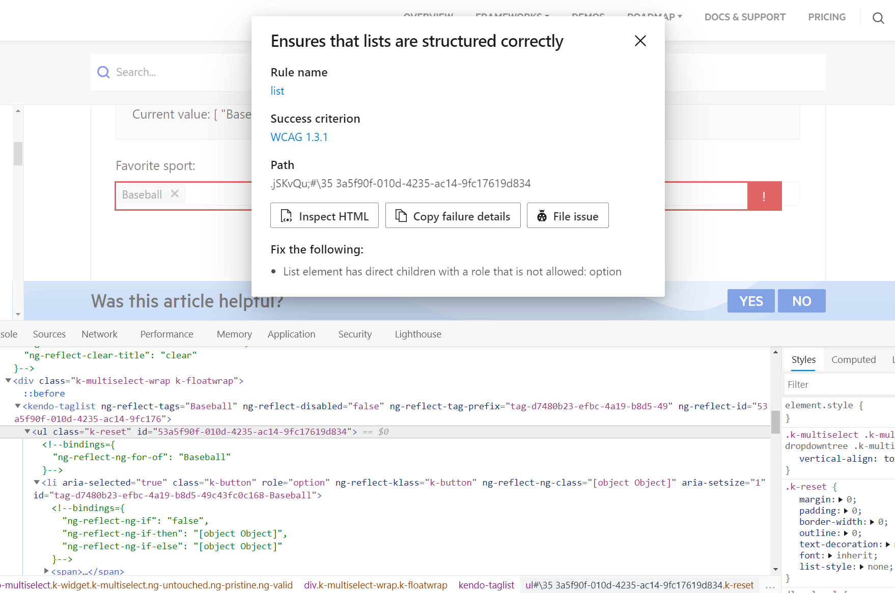
Task: Remove the Baseball tag via its X icon
Action: (174, 193)
